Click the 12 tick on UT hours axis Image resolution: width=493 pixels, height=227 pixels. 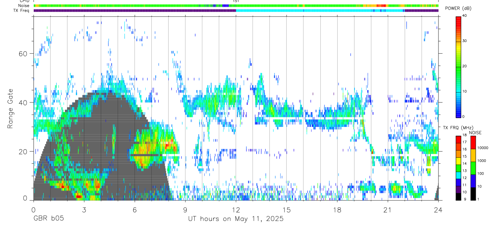point(236,210)
